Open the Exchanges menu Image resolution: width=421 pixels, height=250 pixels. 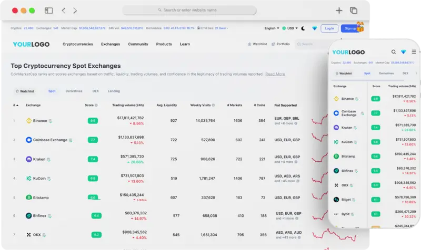[111, 44]
